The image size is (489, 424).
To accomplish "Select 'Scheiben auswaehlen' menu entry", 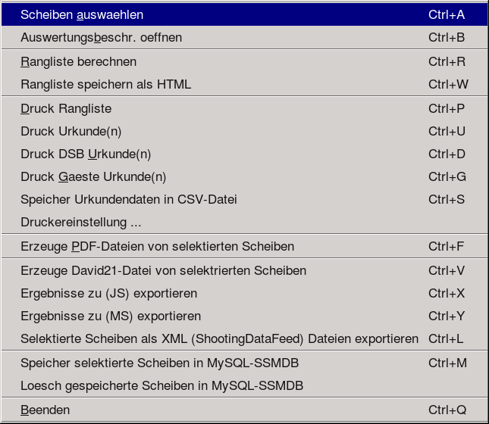I will [x=82, y=14].
